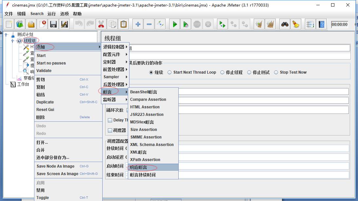Image resolution: width=358 pixels, height=201 pixels.
Task: Click 禁用 in the context menu
Action: 68,190
